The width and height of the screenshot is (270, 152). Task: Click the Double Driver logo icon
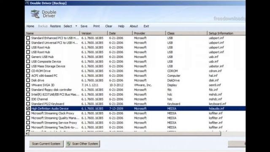pyautogui.click(x=35, y=14)
